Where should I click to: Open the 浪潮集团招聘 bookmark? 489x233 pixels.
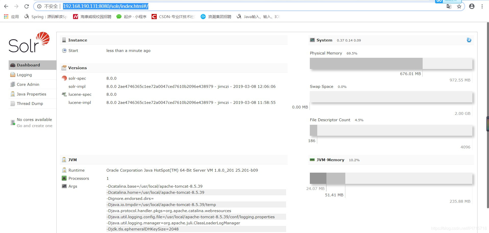point(216,17)
